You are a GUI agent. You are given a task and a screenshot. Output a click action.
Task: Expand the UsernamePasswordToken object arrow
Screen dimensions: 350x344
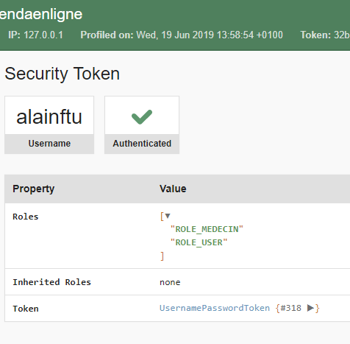pyautogui.click(x=310, y=308)
